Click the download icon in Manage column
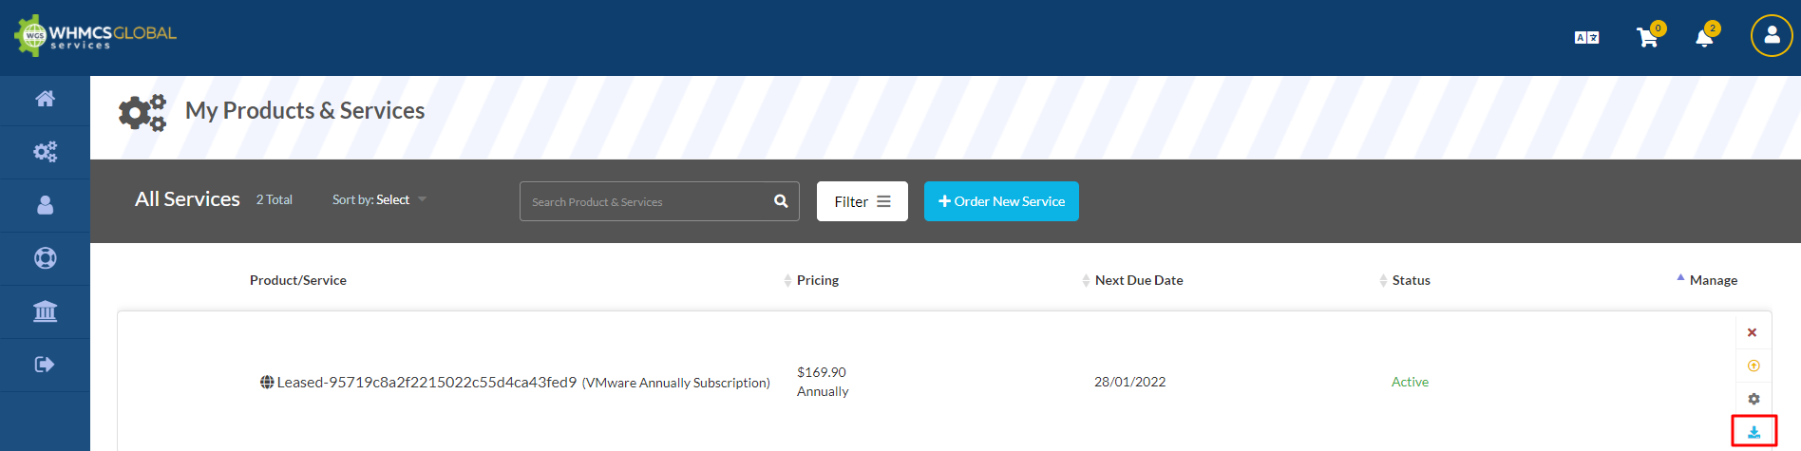Image resolution: width=1801 pixels, height=451 pixels. pyautogui.click(x=1754, y=432)
